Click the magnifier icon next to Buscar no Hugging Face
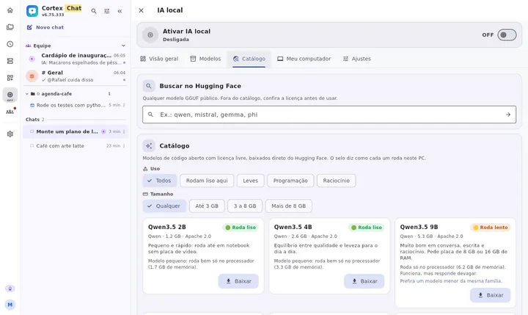Viewport: 528px width, 315px height. [x=149, y=86]
